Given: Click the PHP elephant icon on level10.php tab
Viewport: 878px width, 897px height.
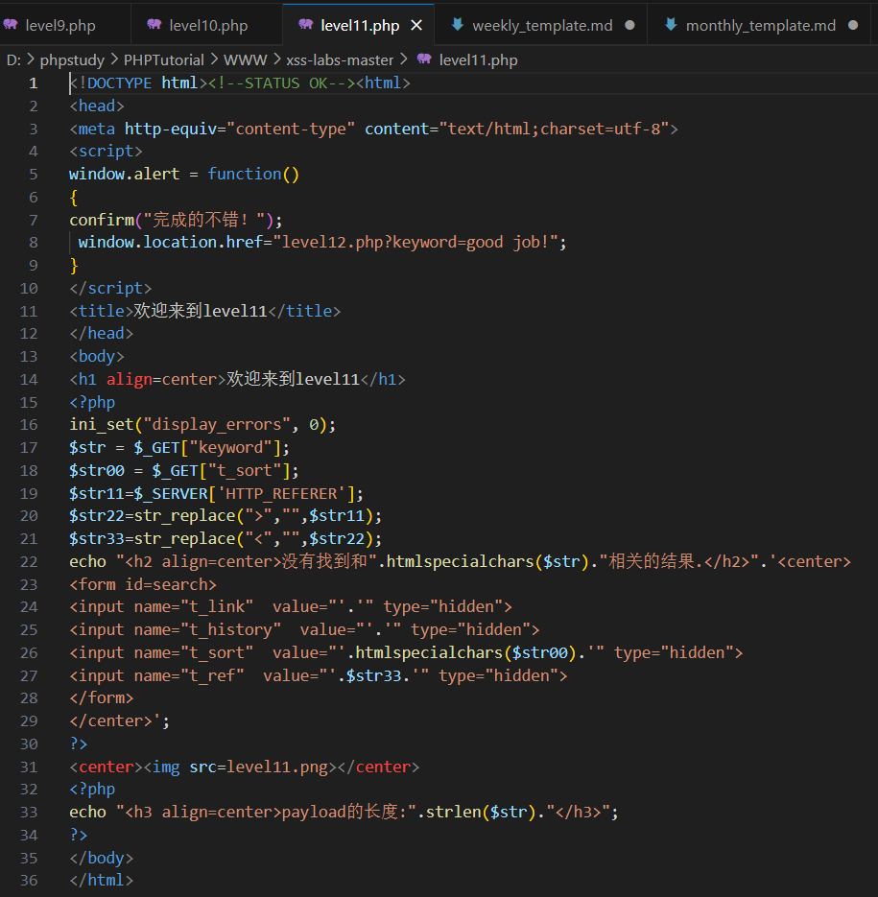Looking at the screenshot, I should [x=154, y=24].
